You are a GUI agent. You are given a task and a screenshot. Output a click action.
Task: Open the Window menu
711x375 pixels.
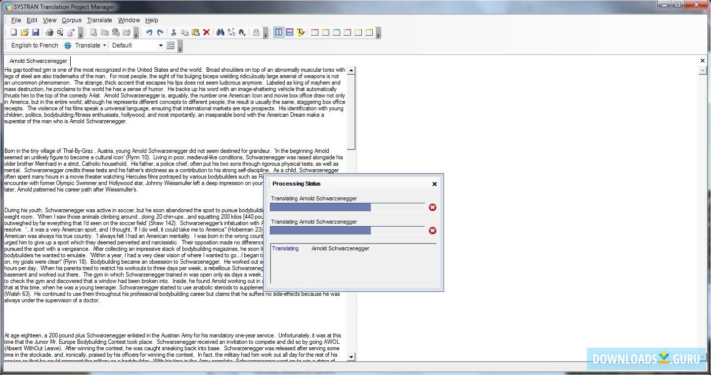129,20
